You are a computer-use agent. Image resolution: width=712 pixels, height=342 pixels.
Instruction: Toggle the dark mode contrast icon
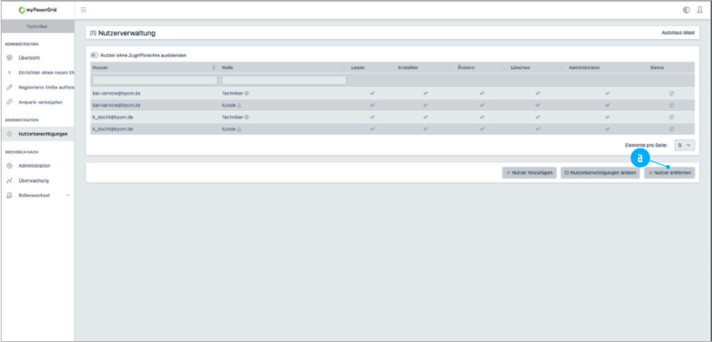coord(686,10)
